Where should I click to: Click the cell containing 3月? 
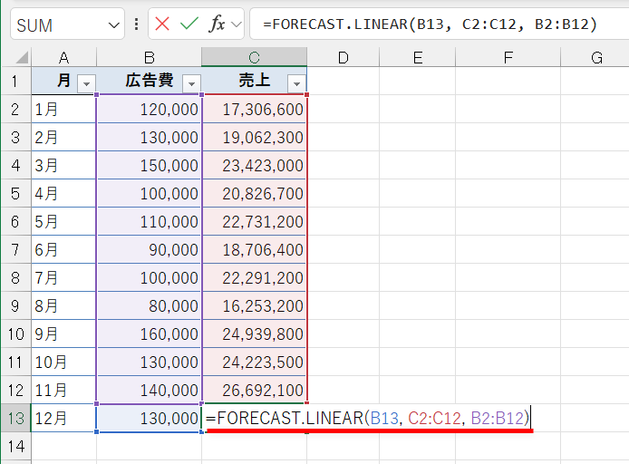63,165
